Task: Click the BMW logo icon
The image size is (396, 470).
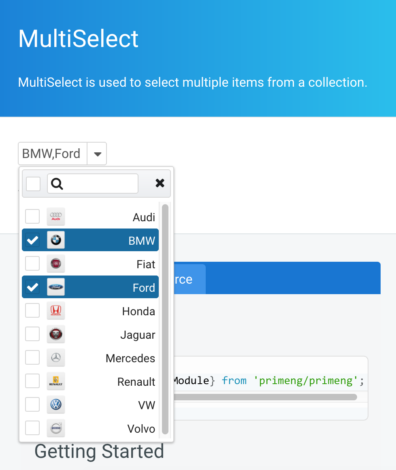Action: [56, 240]
